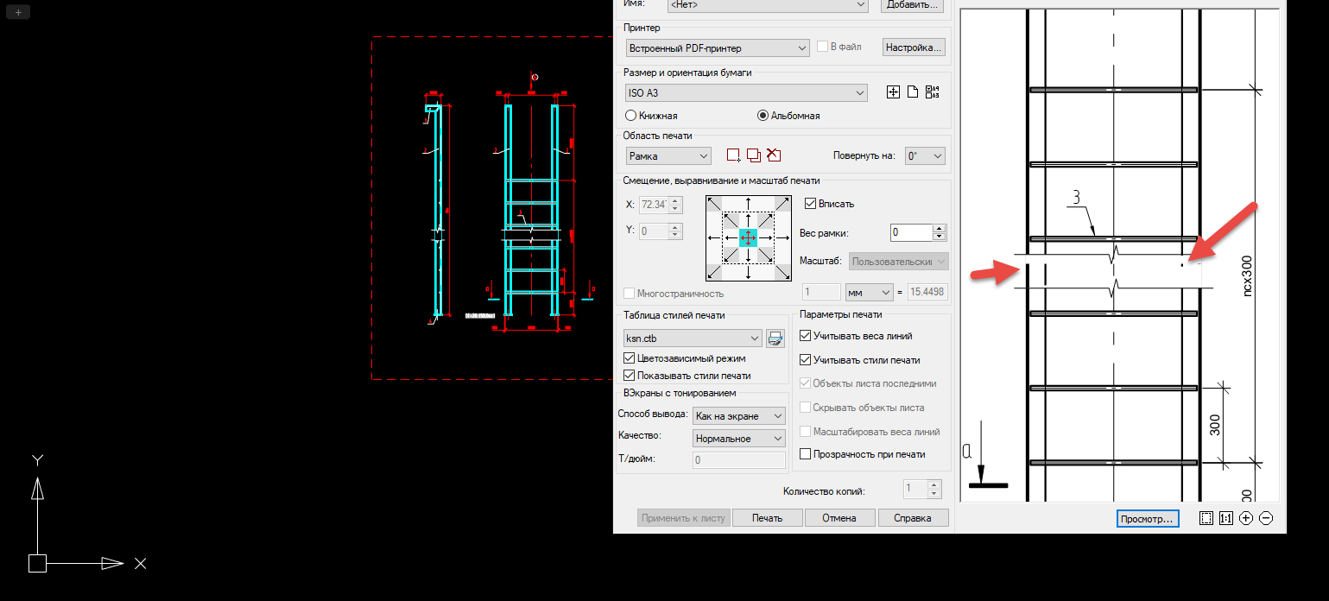Viewport: 1329px width, 601px height.
Task: Toggle 'Показывать стили печати' checkbox
Action: point(629,376)
